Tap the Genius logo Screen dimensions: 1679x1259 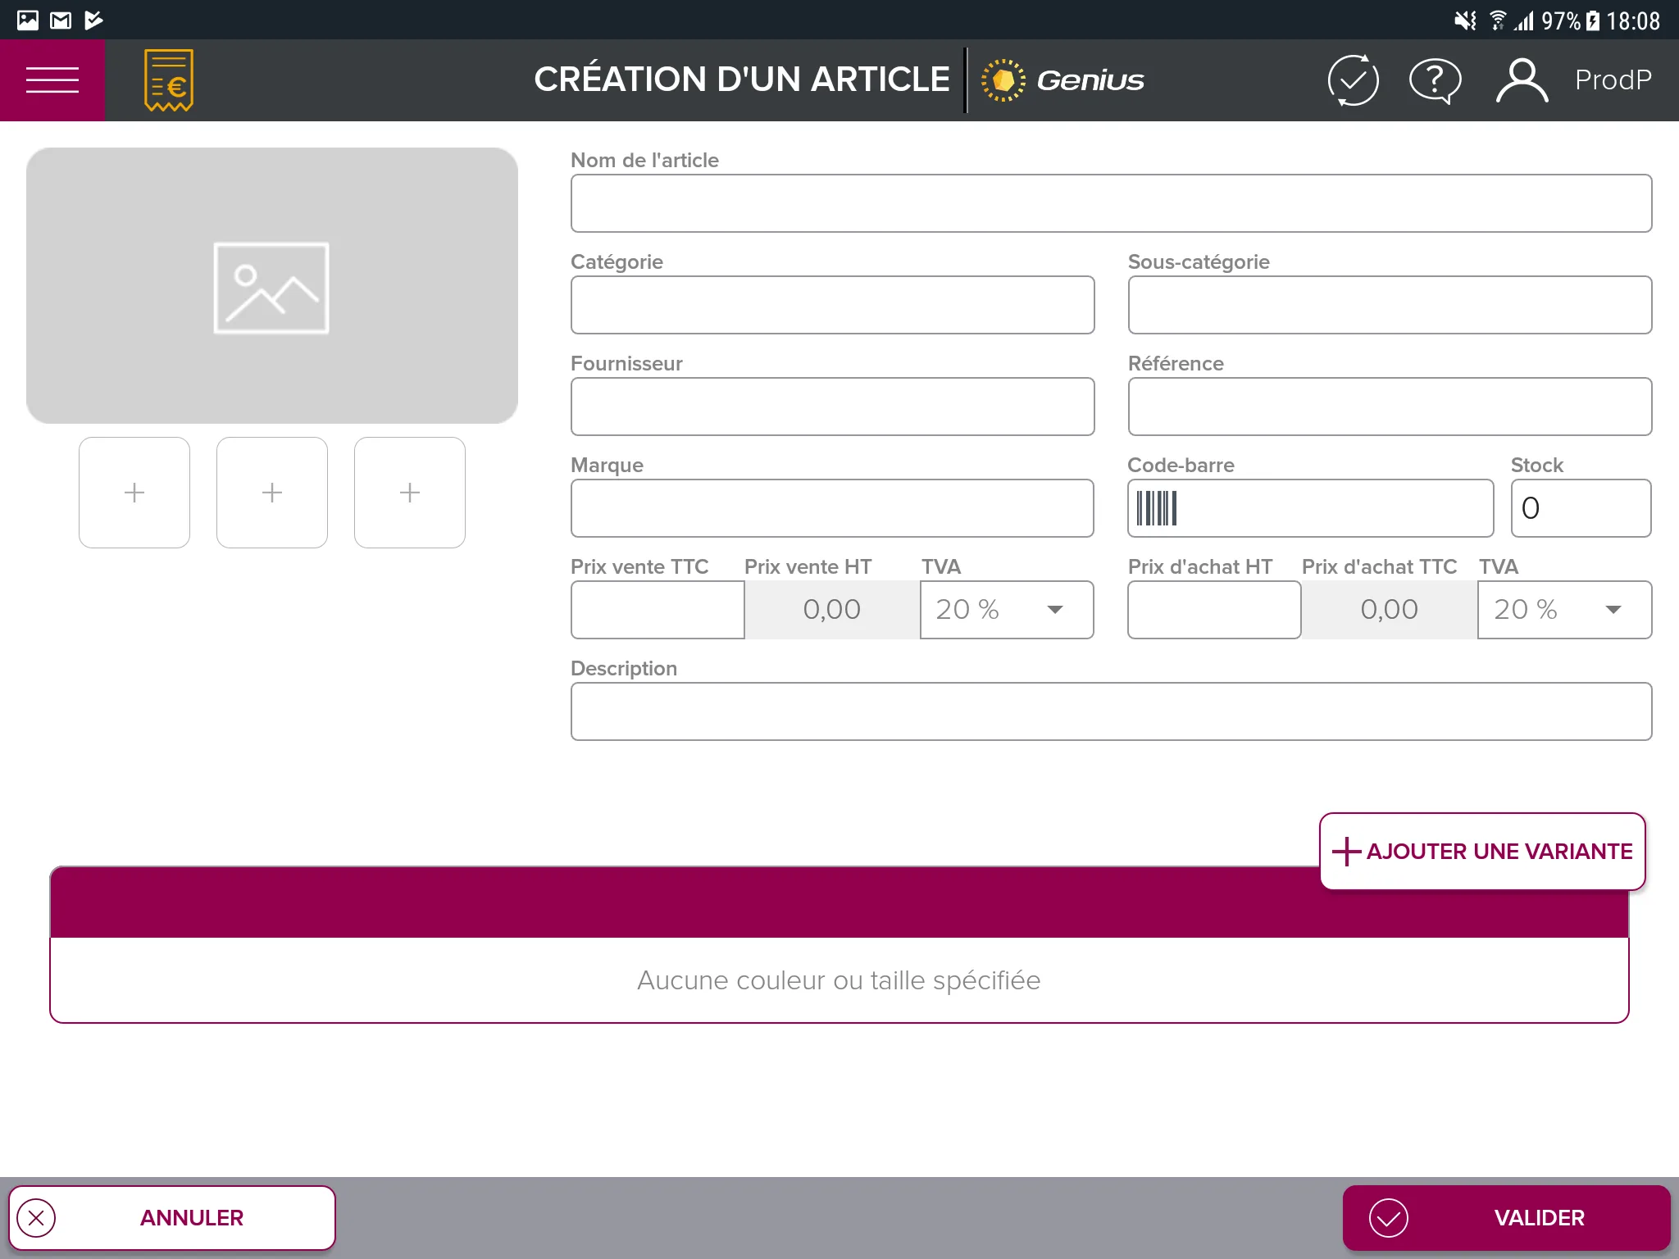(1062, 80)
